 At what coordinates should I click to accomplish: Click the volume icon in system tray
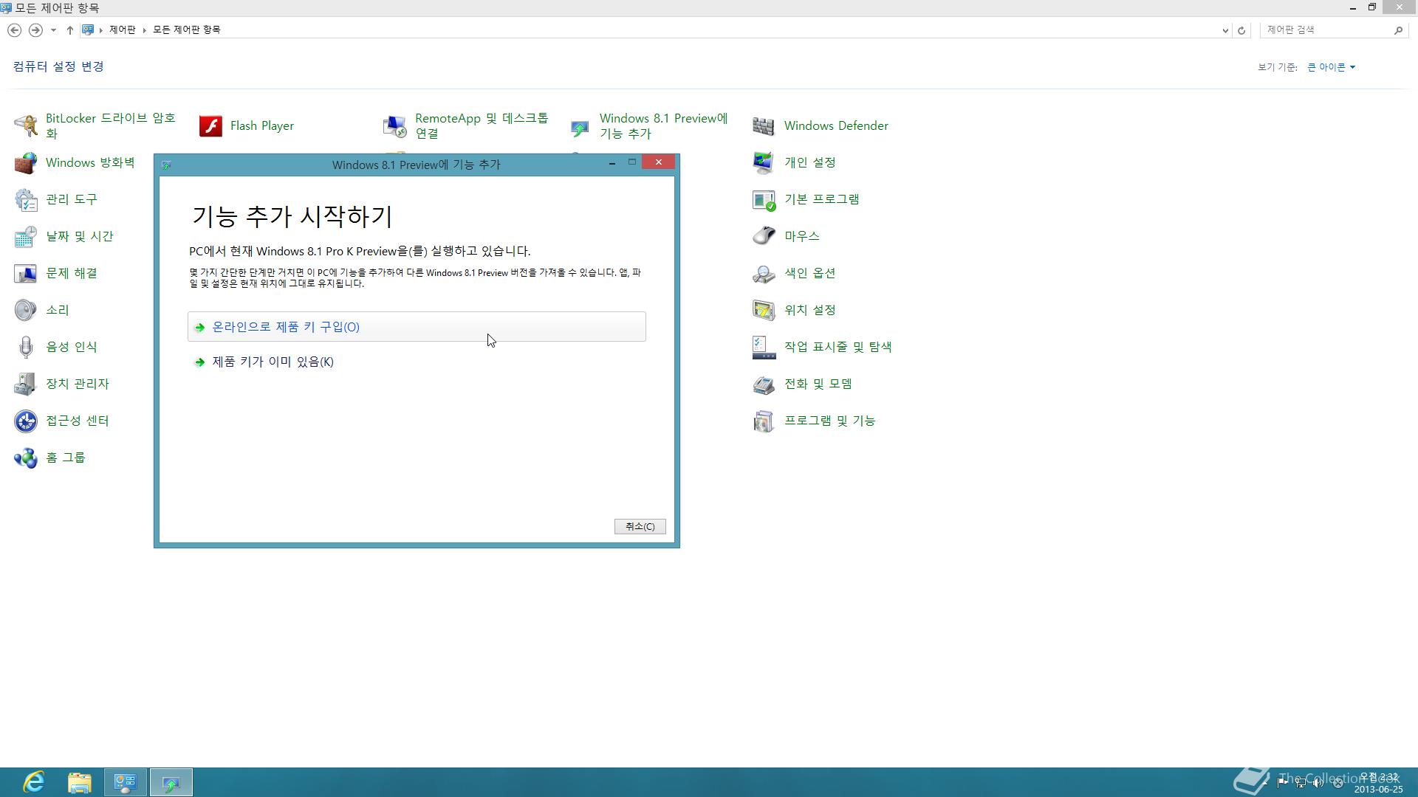tap(1318, 783)
